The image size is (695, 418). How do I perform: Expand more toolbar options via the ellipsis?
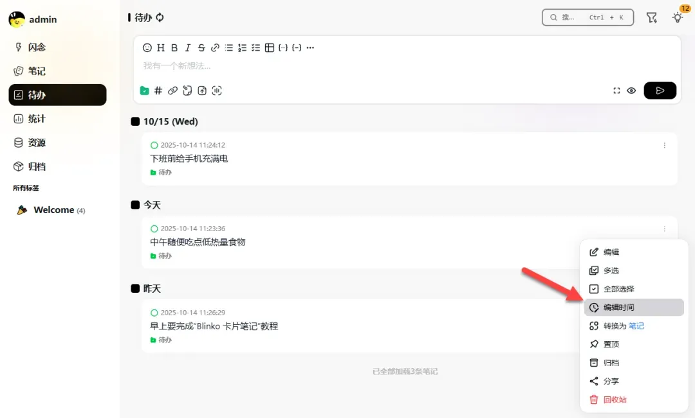310,48
